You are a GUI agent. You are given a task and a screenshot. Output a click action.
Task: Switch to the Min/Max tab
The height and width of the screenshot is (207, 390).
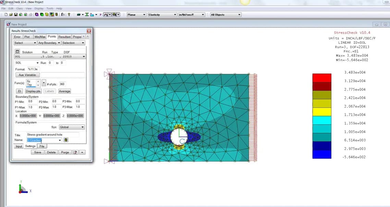point(40,36)
